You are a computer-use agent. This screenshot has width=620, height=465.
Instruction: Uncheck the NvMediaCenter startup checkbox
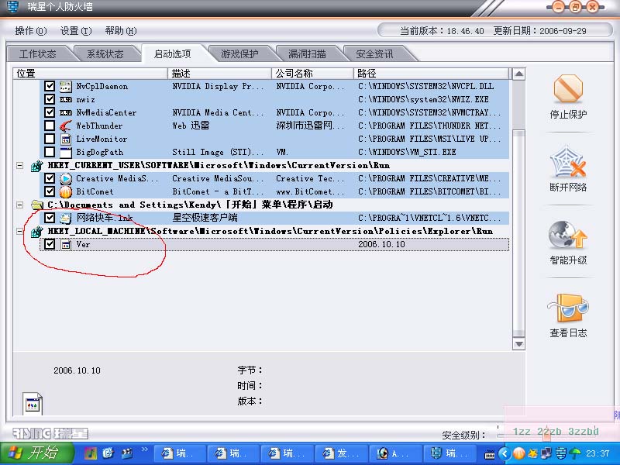(x=50, y=112)
